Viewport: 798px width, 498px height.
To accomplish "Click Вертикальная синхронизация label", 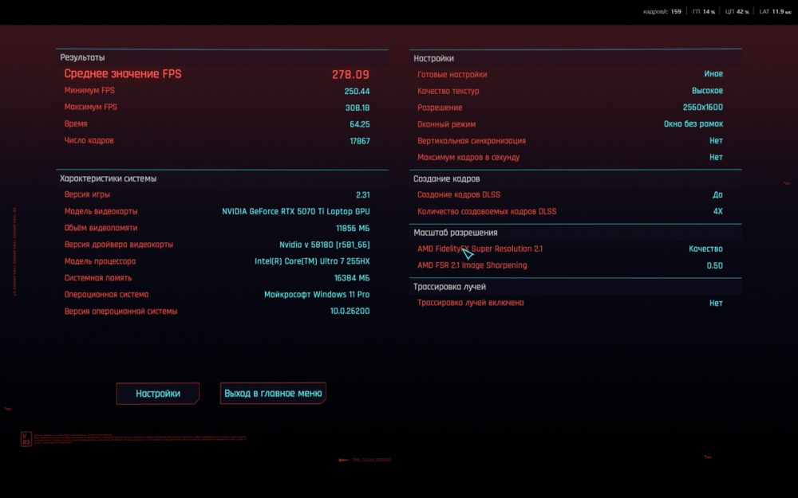I will coord(472,141).
